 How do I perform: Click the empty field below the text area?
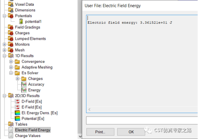(x=142, y=120)
